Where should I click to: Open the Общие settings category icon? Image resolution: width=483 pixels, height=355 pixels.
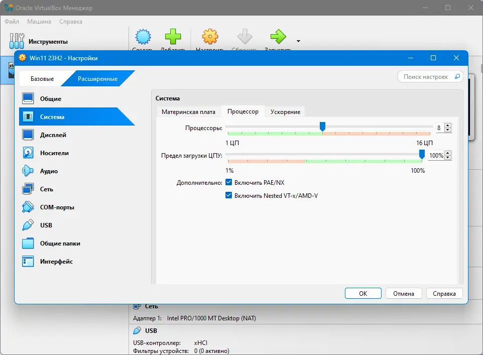click(28, 98)
